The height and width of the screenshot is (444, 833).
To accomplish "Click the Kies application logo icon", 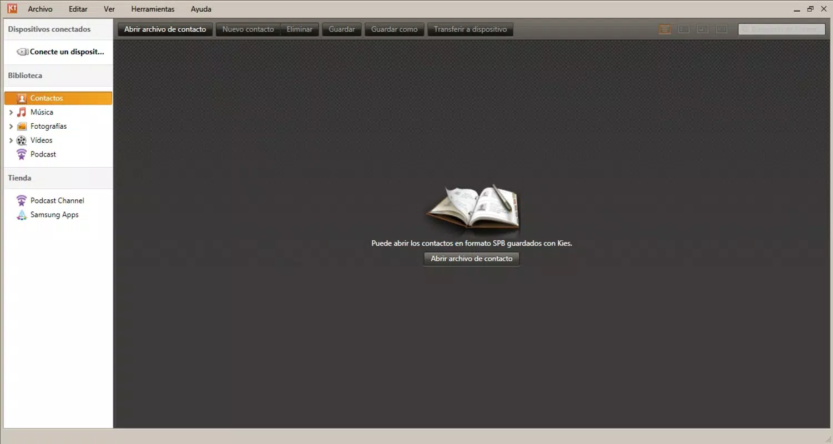I will 12,8.
